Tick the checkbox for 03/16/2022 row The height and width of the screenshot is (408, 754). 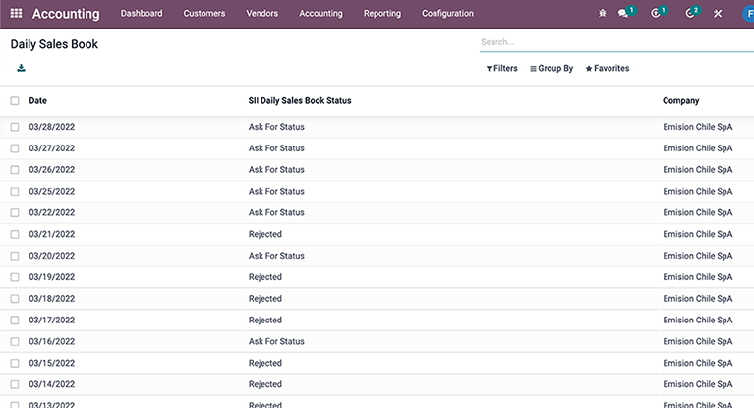tap(15, 342)
